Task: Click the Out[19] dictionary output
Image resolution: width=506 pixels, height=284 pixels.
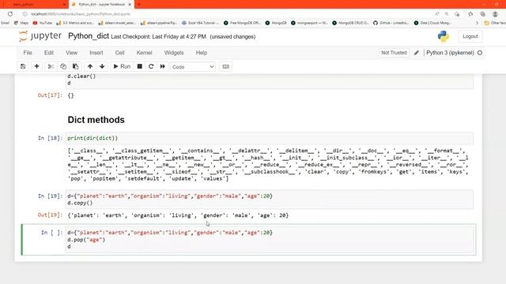Action: pyautogui.click(x=178, y=215)
